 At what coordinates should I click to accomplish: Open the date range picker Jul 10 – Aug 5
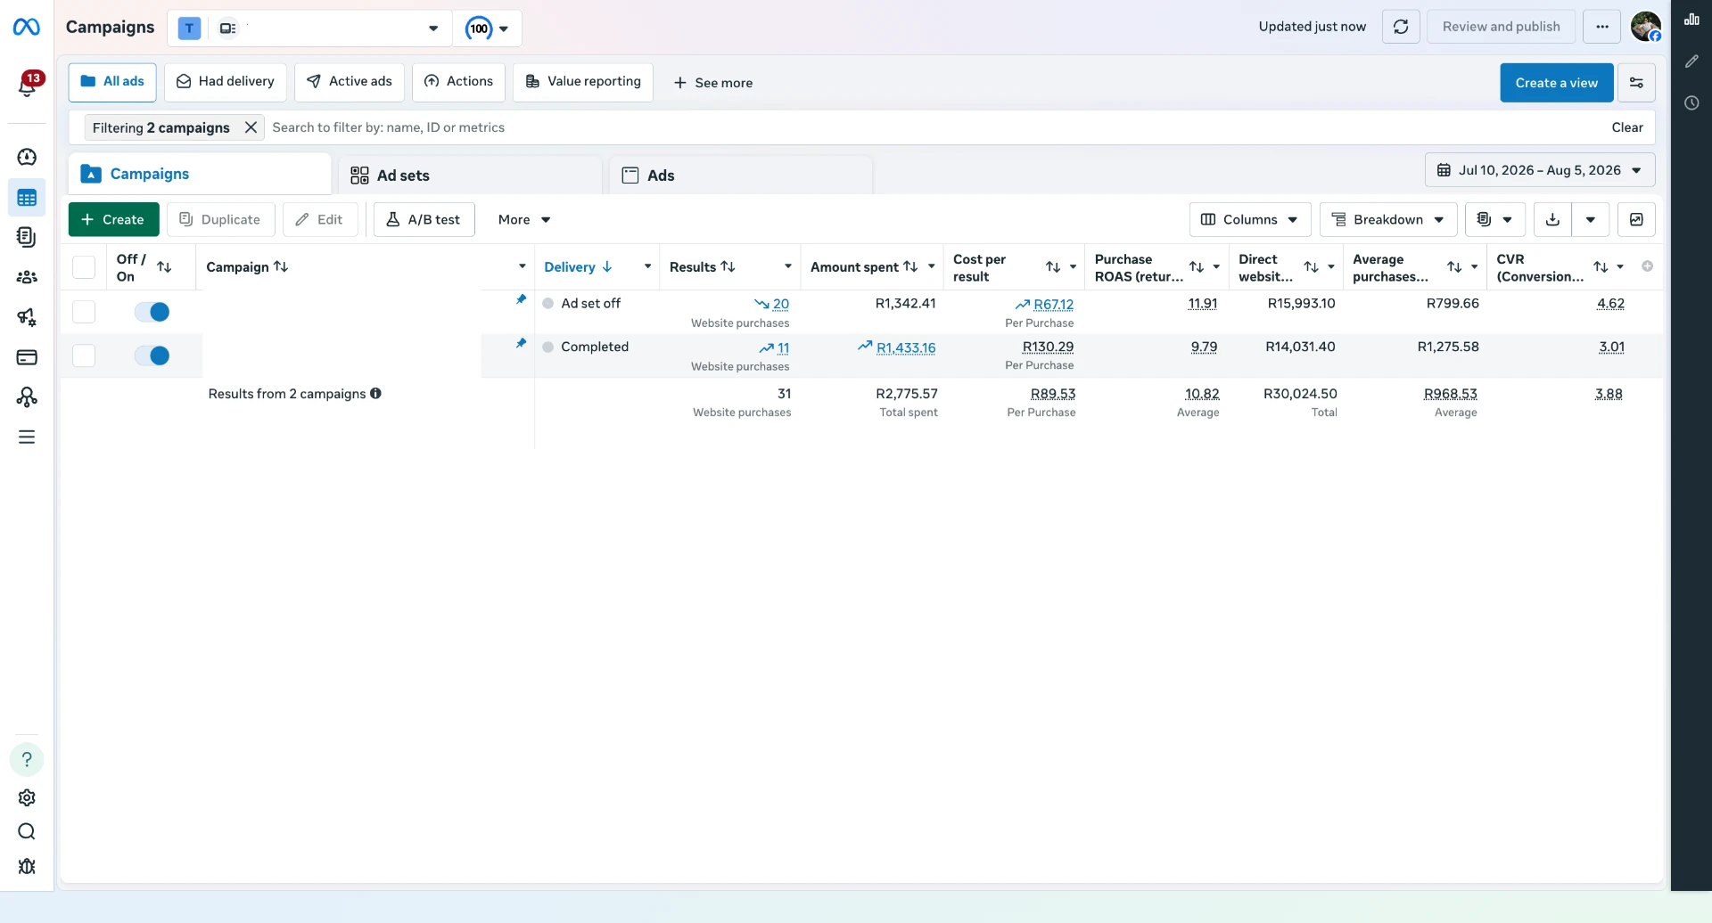coord(1540,170)
